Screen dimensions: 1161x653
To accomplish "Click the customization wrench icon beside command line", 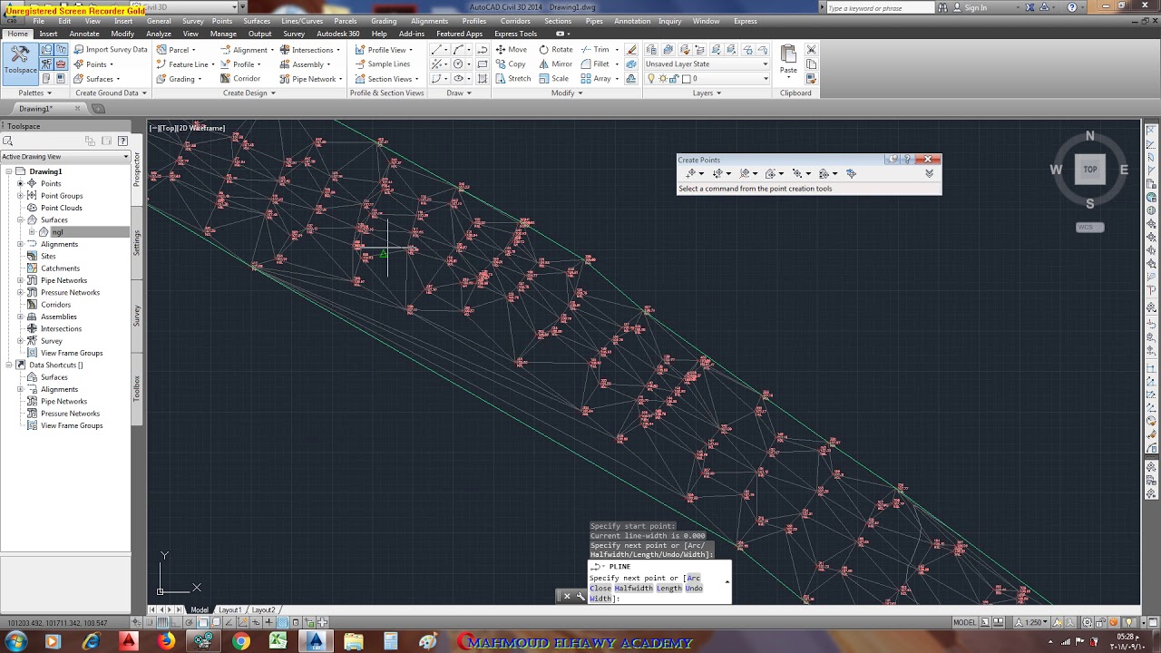I will (580, 596).
